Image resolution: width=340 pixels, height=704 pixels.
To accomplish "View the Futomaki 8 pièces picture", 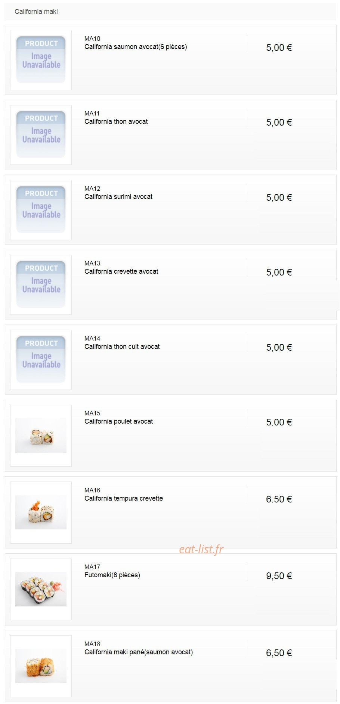I will point(41,589).
